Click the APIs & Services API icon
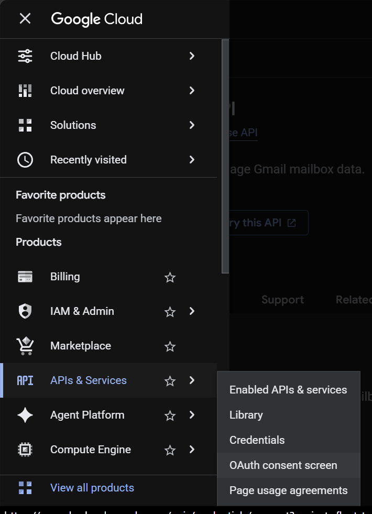The width and height of the screenshot is (372, 514). click(25, 380)
